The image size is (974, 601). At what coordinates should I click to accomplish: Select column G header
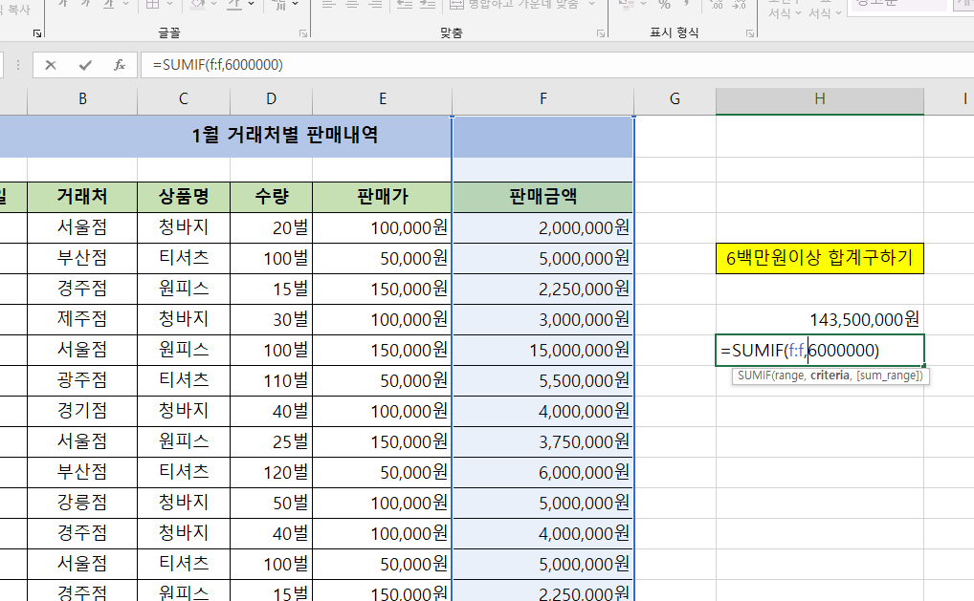(675, 99)
